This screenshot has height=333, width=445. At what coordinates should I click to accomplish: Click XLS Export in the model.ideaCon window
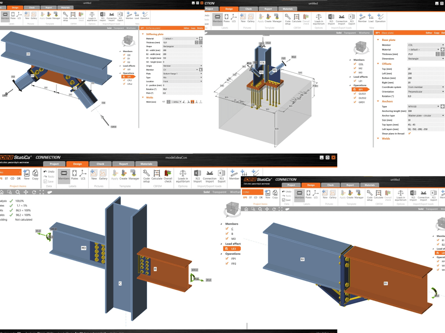pos(222,176)
